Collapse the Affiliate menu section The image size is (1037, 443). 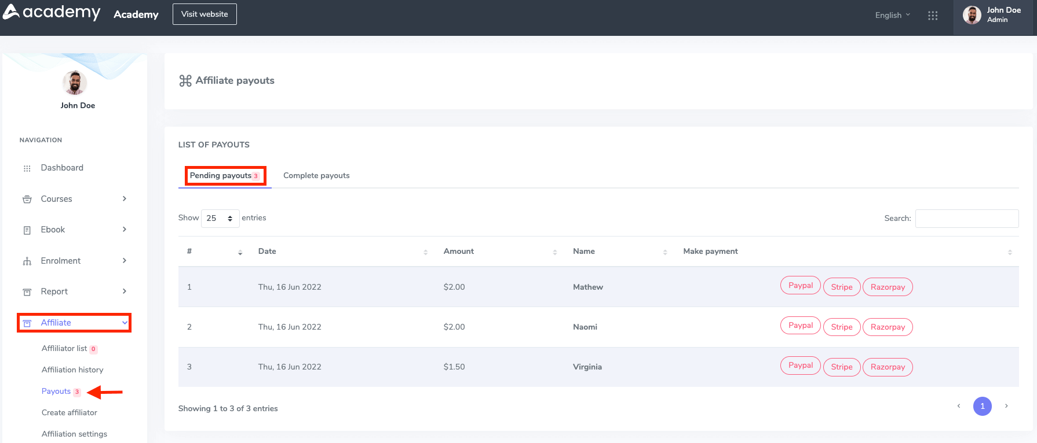(124, 323)
